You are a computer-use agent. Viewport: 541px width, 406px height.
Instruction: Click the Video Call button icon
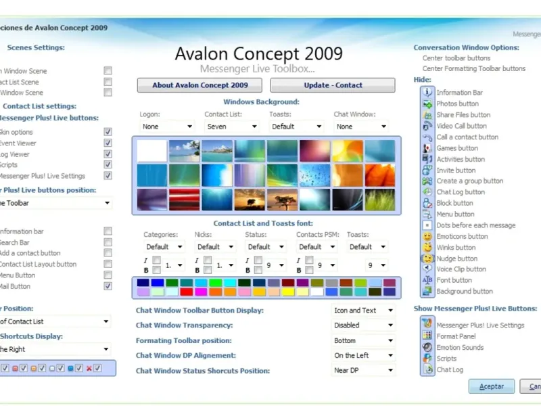[427, 126]
